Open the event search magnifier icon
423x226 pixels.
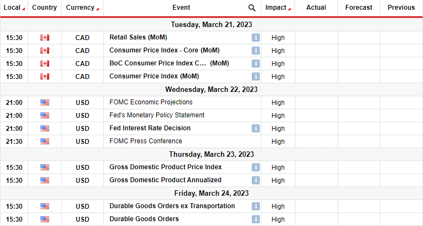pyautogui.click(x=252, y=8)
